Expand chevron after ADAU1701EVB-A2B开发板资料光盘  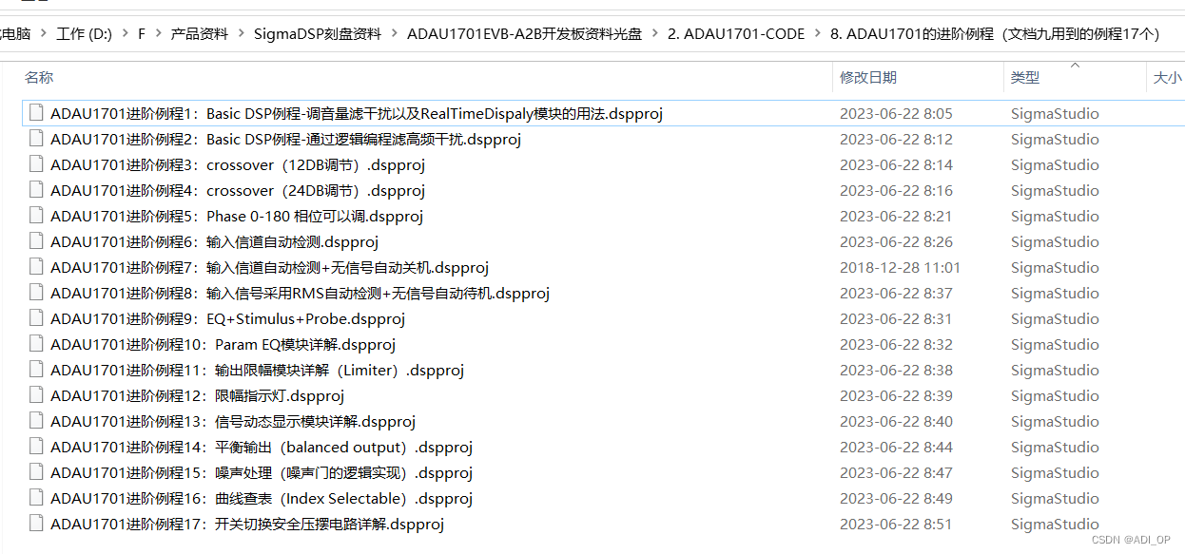(x=654, y=33)
